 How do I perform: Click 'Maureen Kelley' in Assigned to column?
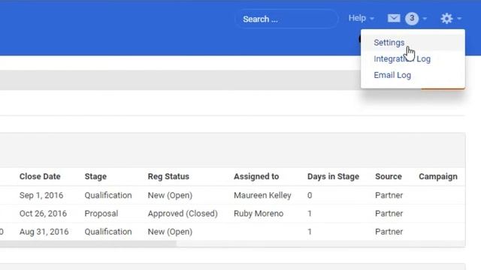262,195
